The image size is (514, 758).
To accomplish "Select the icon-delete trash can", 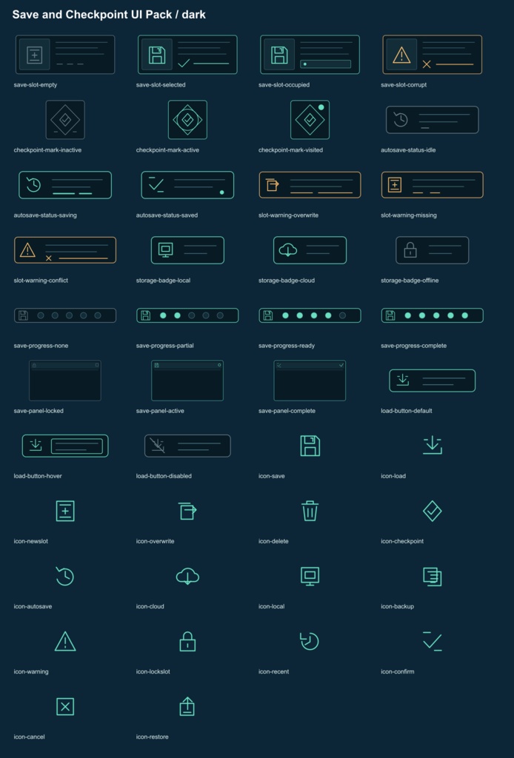I will (x=310, y=511).
